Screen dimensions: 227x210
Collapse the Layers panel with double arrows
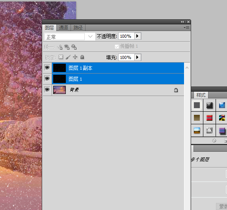click(182, 22)
